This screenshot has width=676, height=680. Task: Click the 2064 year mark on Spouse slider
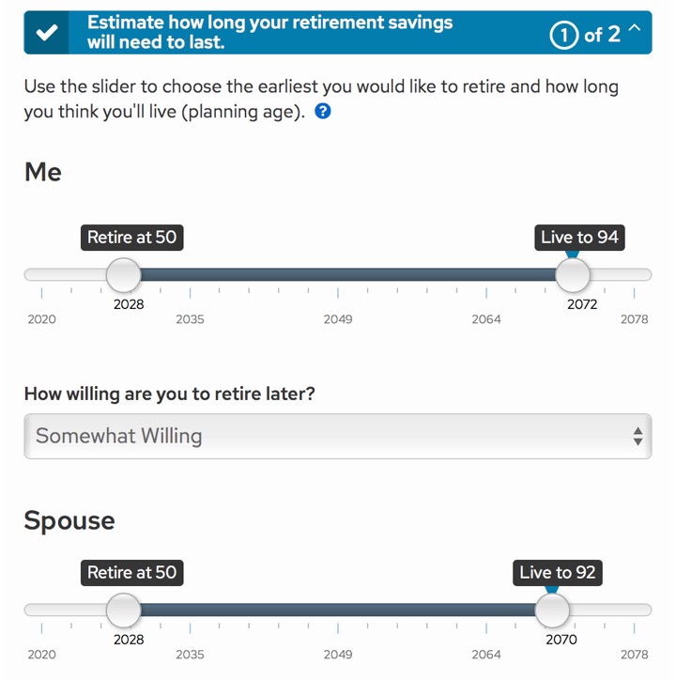[486, 655]
